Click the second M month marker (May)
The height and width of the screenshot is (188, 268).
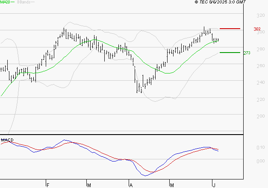coord(172,185)
